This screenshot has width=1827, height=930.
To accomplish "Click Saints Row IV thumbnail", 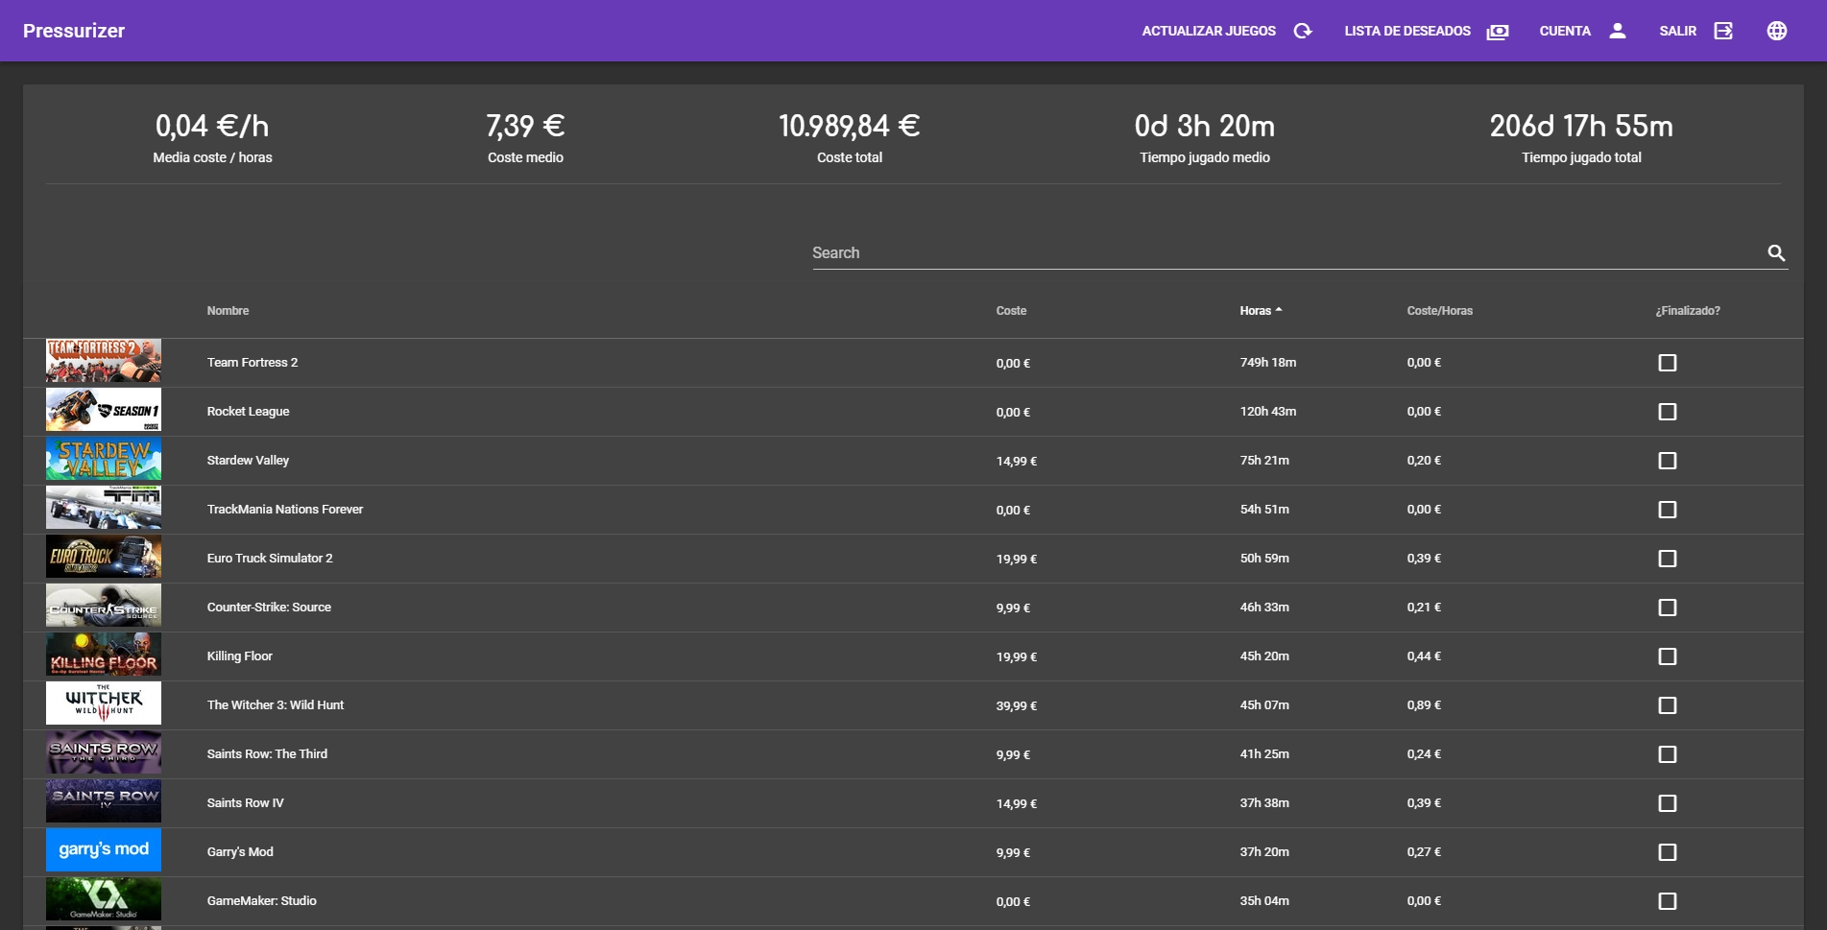I will point(104,801).
